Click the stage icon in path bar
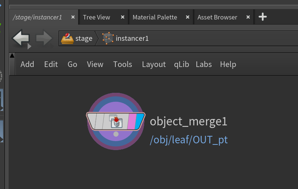 [x=67, y=39]
